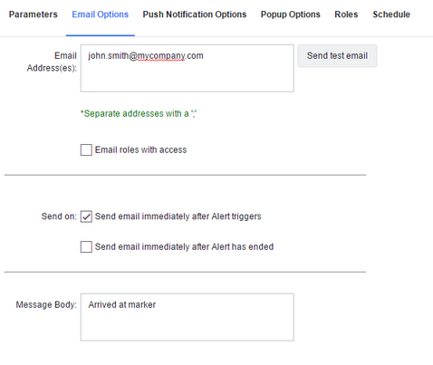
Task: Click the 'Arrived at marker' message text
Action: (122, 304)
